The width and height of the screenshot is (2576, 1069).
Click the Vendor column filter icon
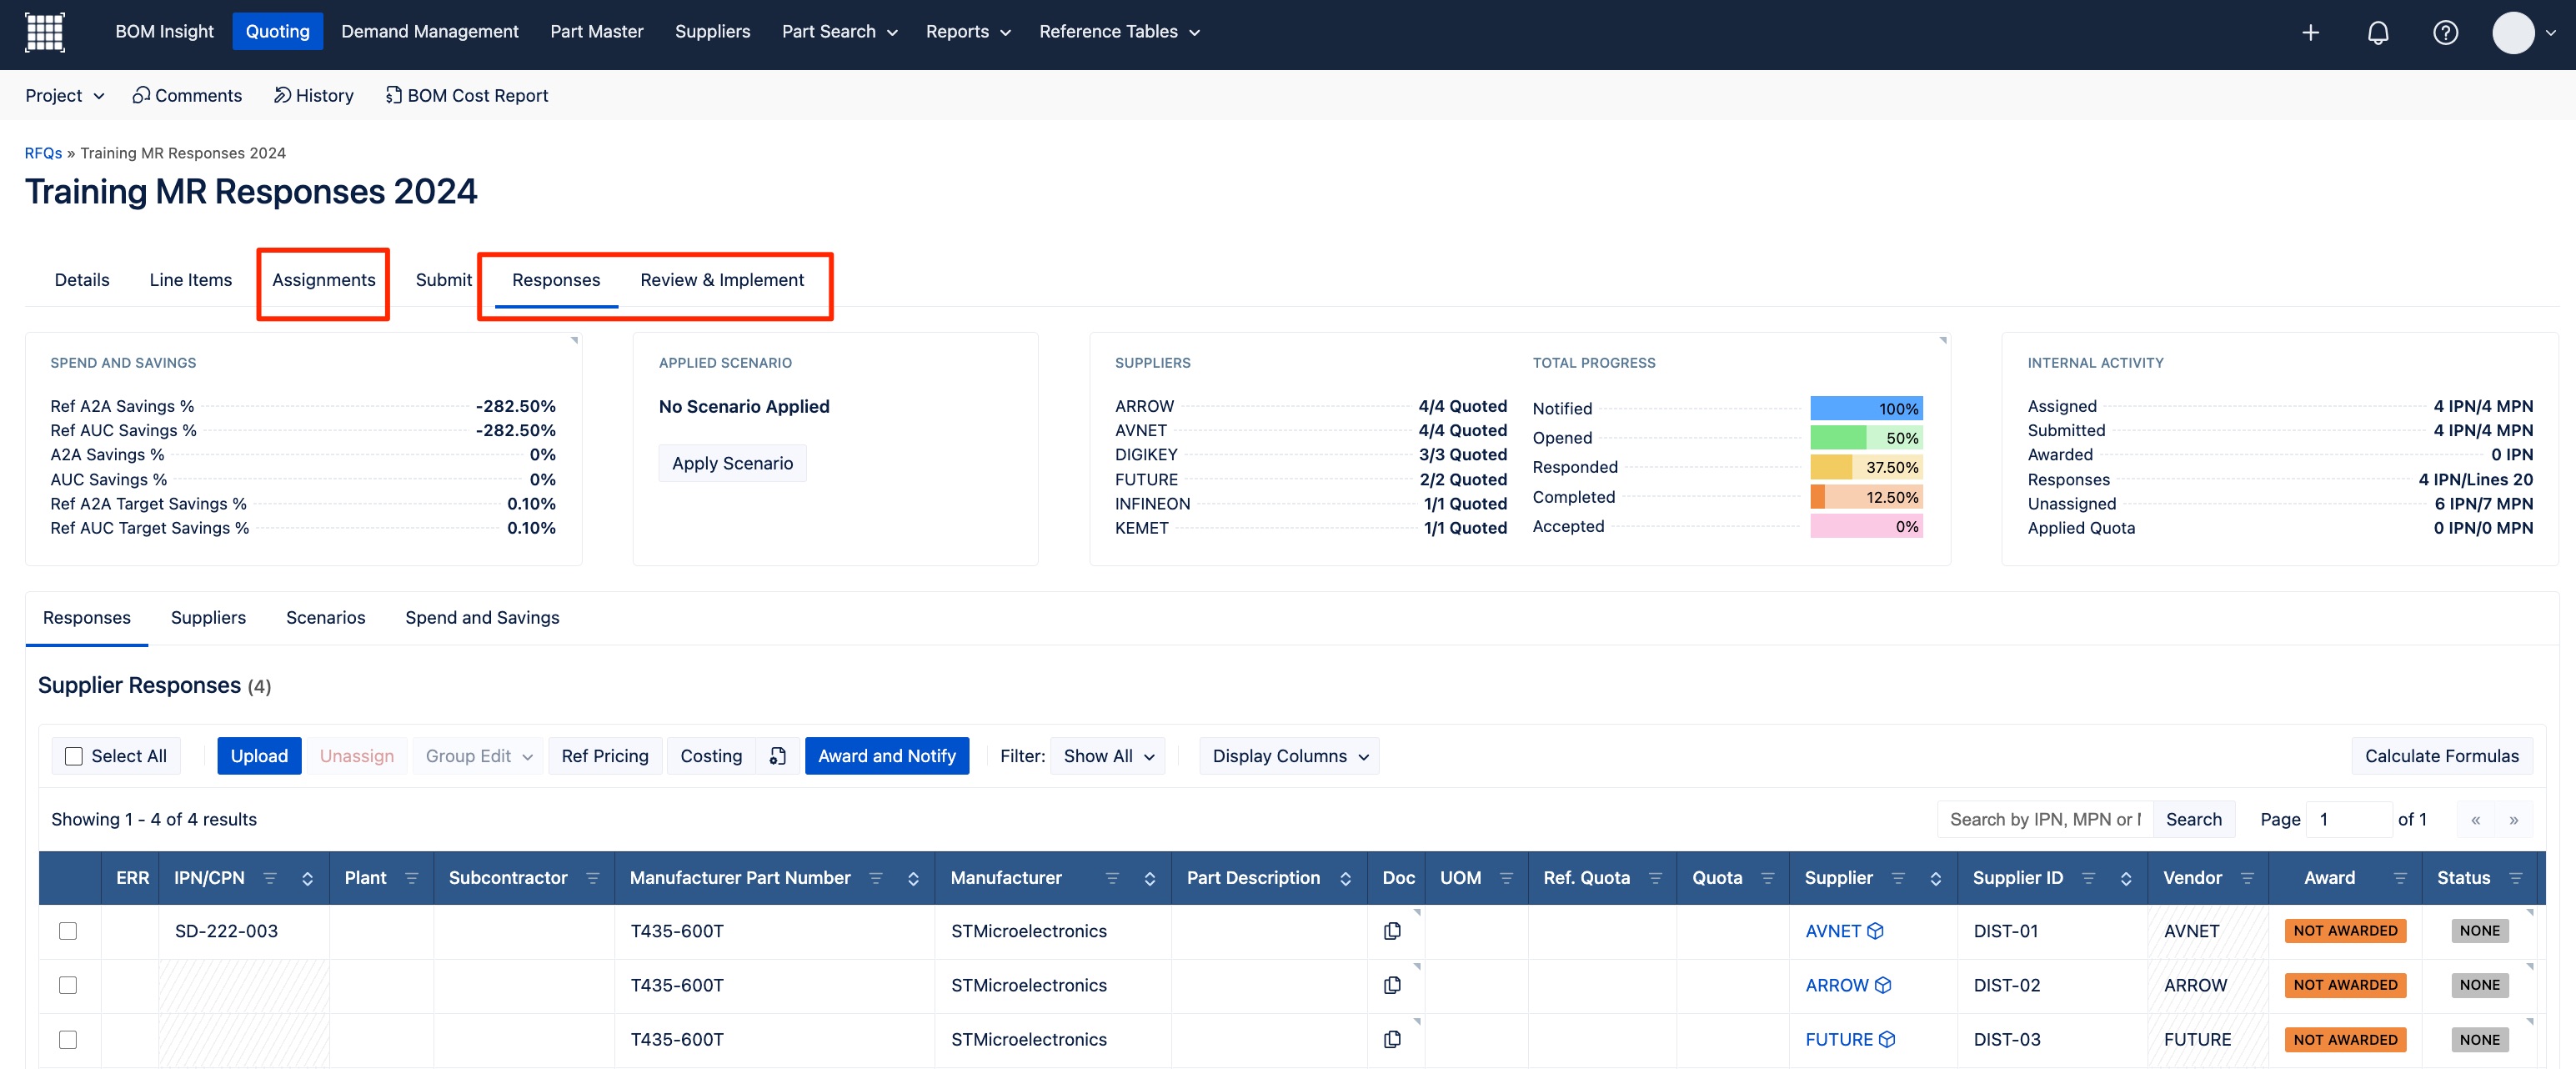(2247, 878)
